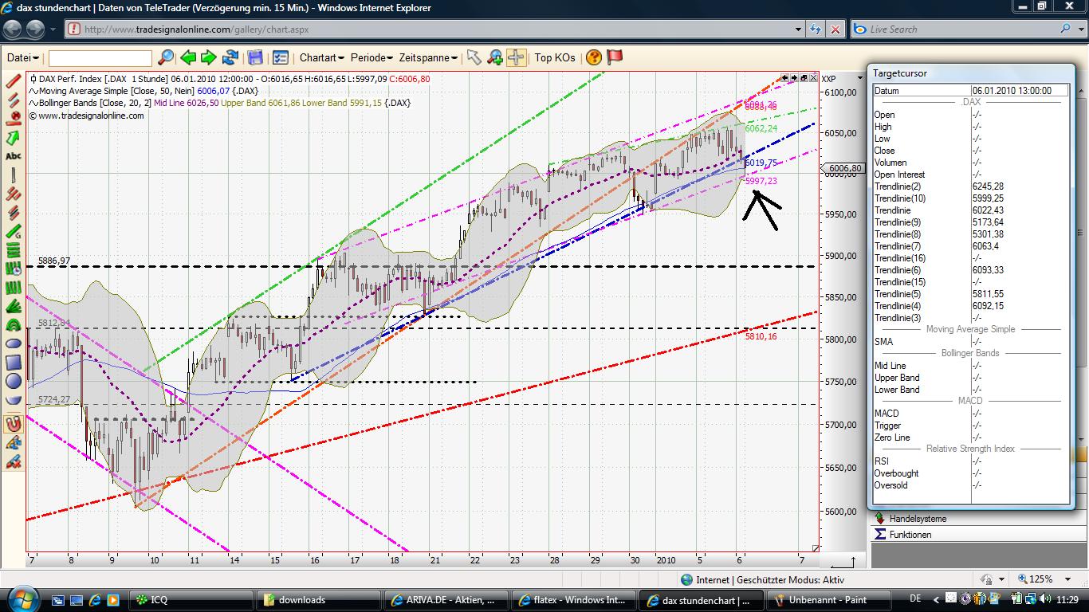1089x612 pixels.
Task: Click the Top KOs button
Action: pos(556,57)
